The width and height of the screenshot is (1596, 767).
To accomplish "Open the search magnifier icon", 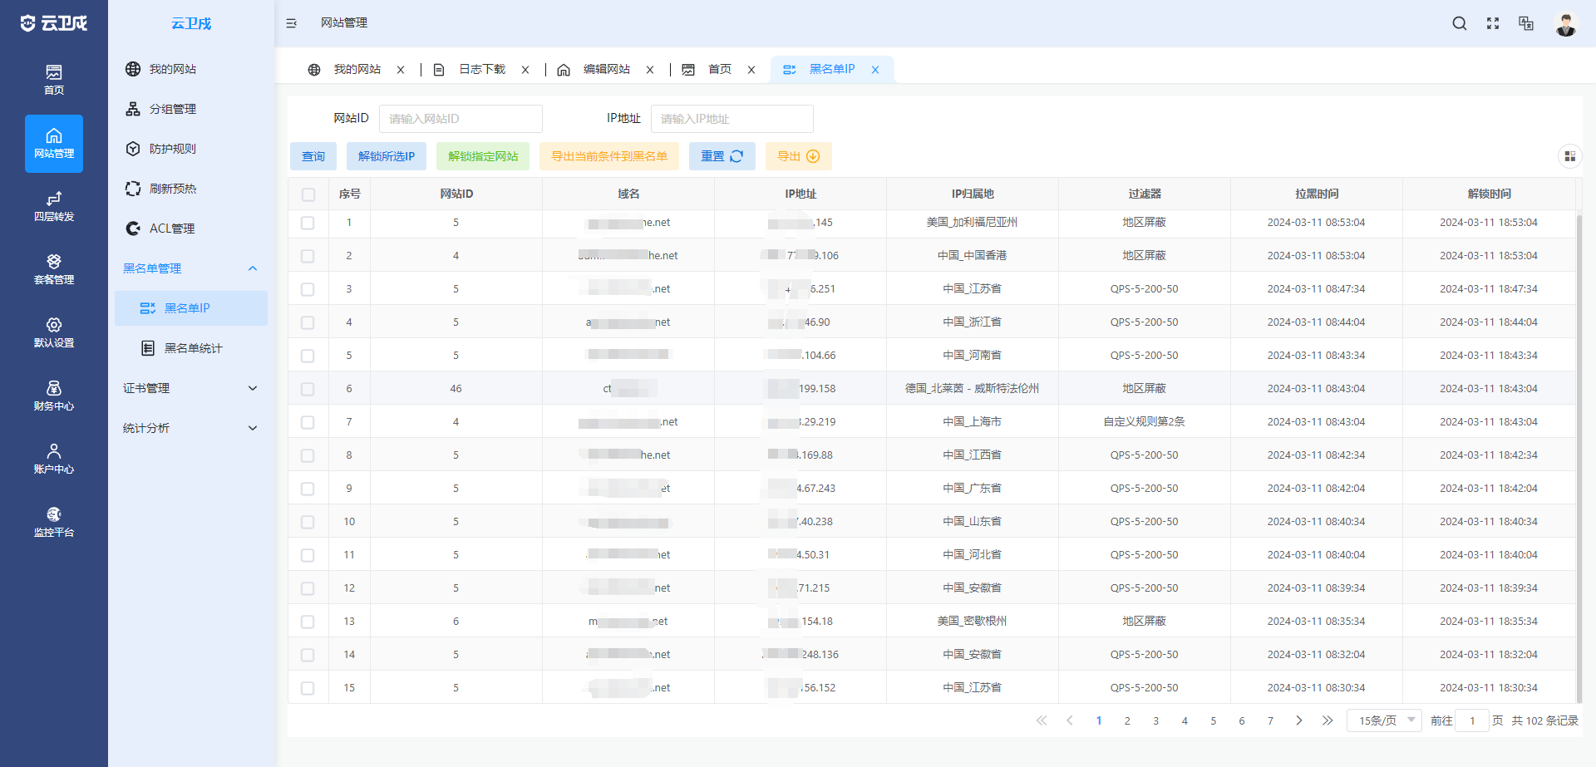I will click(1459, 23).
